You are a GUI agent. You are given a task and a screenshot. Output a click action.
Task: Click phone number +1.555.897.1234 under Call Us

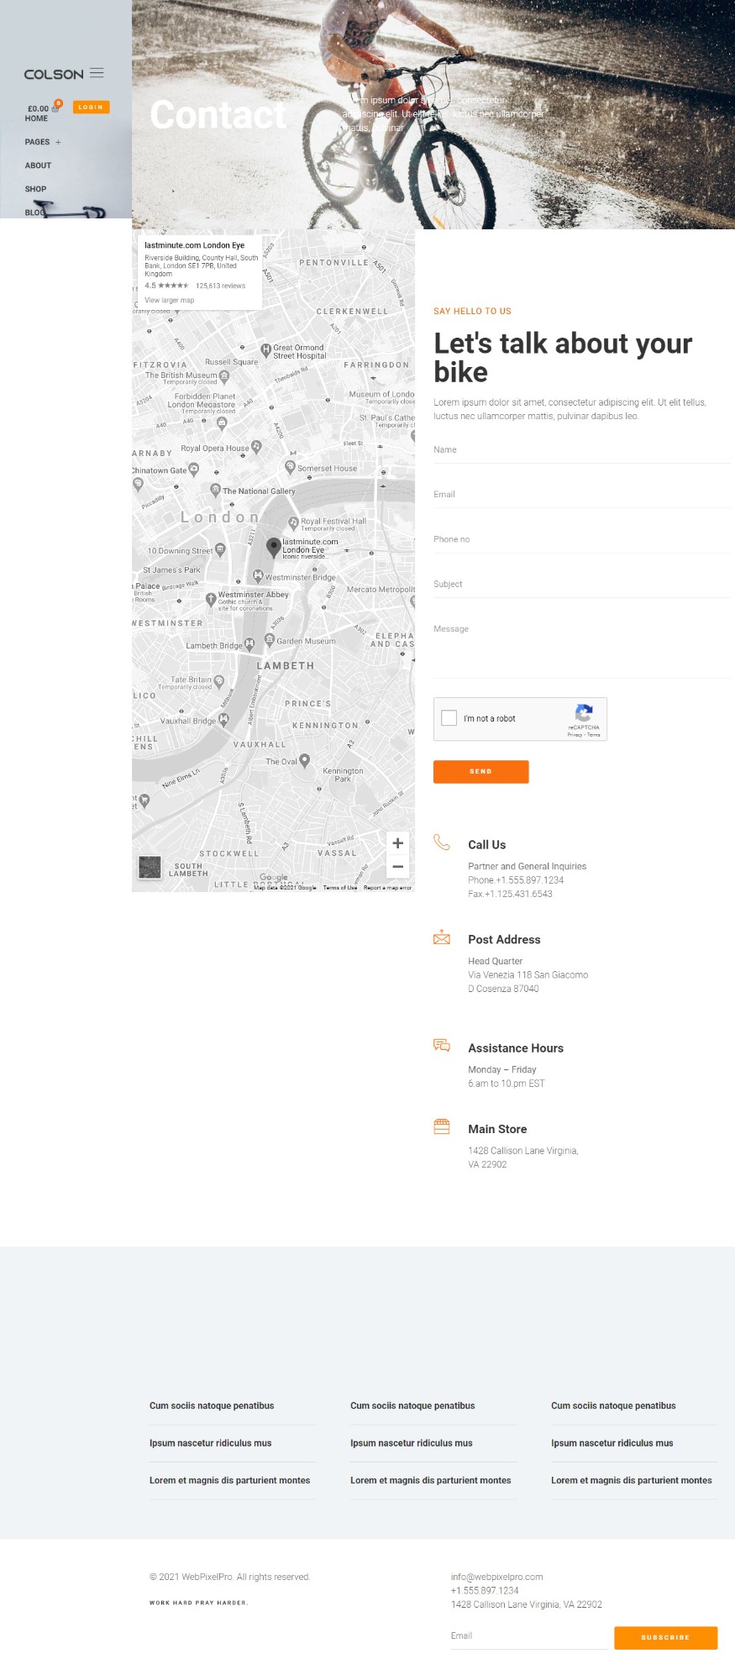click(530, 880)
